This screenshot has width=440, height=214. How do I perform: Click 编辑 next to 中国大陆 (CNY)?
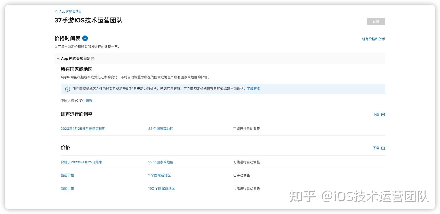tap(89, 101)
